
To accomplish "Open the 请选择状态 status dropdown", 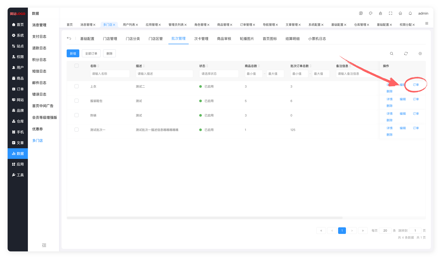I will (x=219, y=74).
